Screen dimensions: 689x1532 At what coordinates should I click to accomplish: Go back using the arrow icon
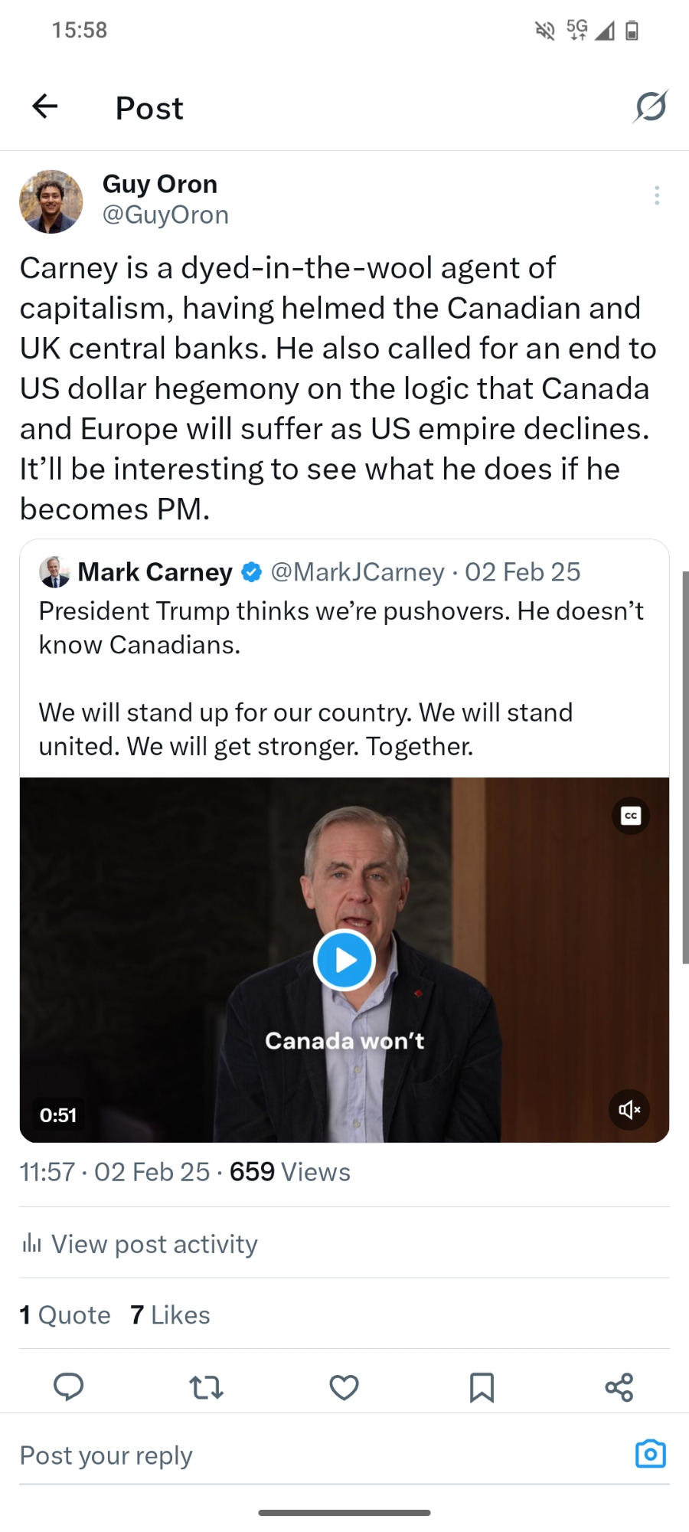pos(45,106)
